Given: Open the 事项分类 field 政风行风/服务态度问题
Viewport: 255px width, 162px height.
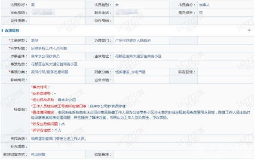Looking at the screenshot, I should (x=58, y=72).
